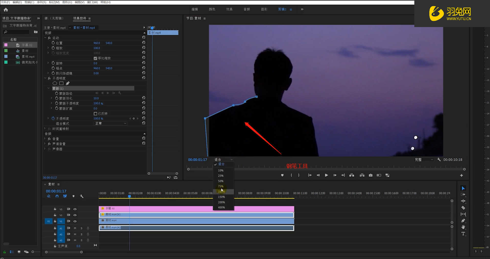Go to In point in program monitor
Viewport: 490px width, 259px height.
point(310,175)
